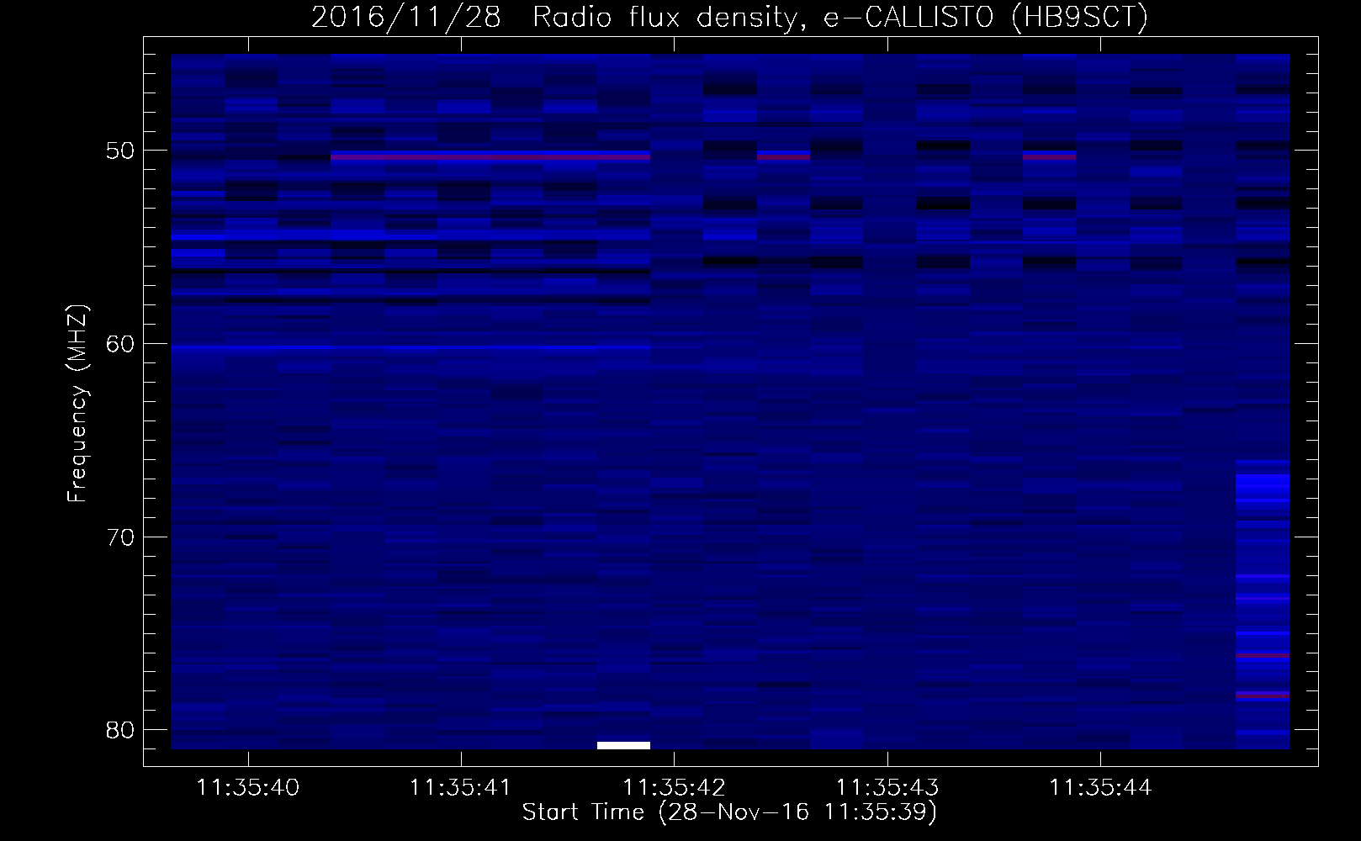Click the bright blue line at 60 MHz

(410, 346)
